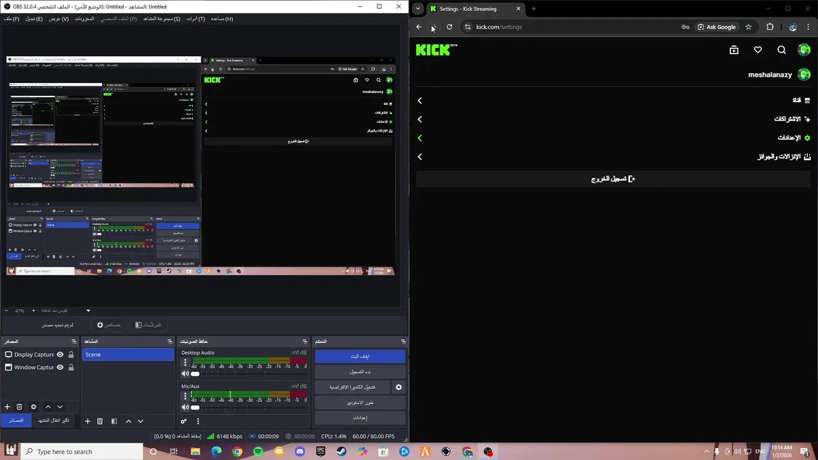The height and width of the screenshot is (460, 818).
Task: Click Ask Google button in address bar
Action: tap(716, 27)
